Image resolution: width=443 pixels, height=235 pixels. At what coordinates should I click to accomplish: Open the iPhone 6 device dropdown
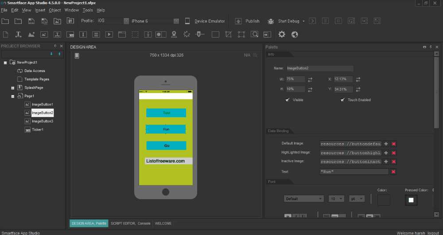click(x=176, y=21)
